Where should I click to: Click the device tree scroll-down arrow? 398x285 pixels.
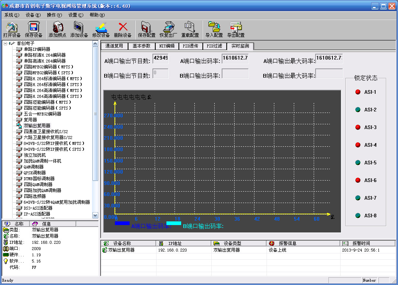[x=95, y=215]
